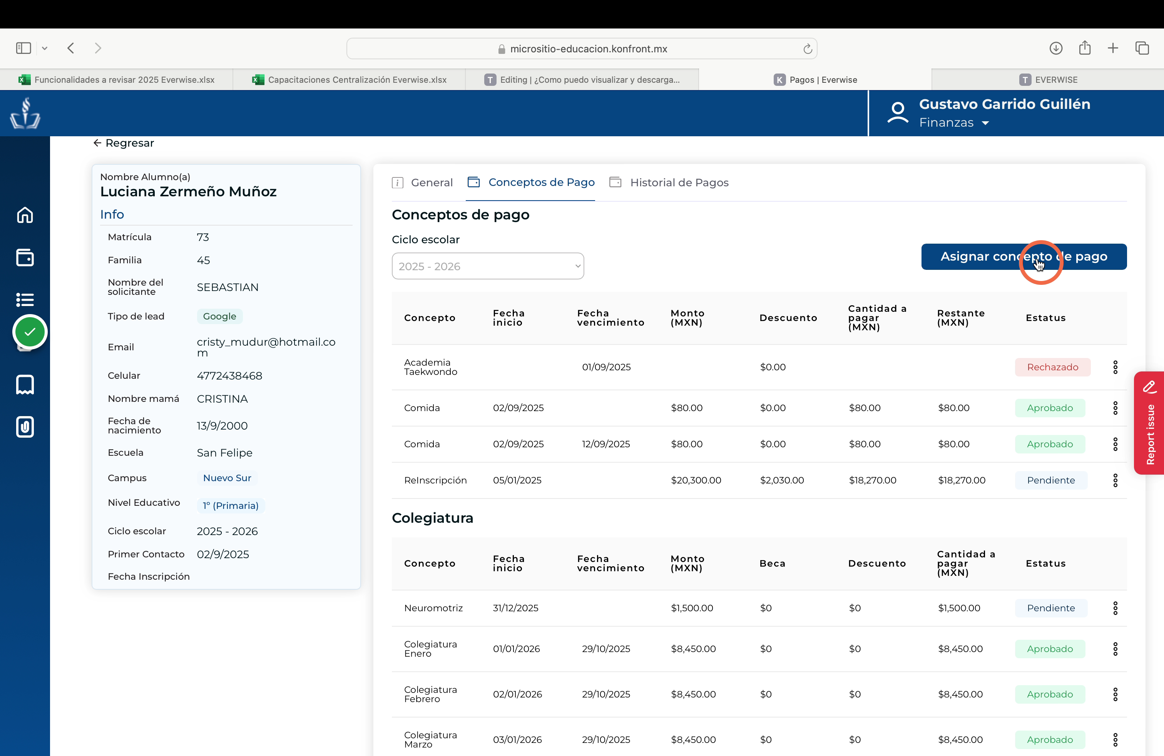Image resolution: width=1164 pixels, height=756 pixels.
Task: Open the wallet payments sidebar icon
Action: pyautogui.click(x=25, y=257)
